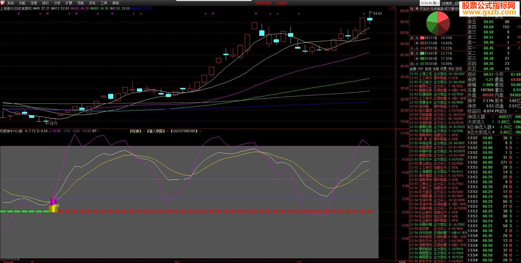Open the 深度 menu
This screenshot has height=263, width=521.
[x=34, y=3]
